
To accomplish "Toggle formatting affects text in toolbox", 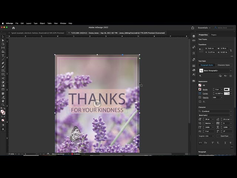I will tap(4, 116).
